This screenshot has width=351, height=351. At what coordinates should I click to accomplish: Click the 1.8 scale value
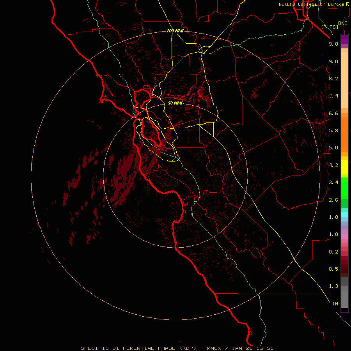click(x=333, y=217)
